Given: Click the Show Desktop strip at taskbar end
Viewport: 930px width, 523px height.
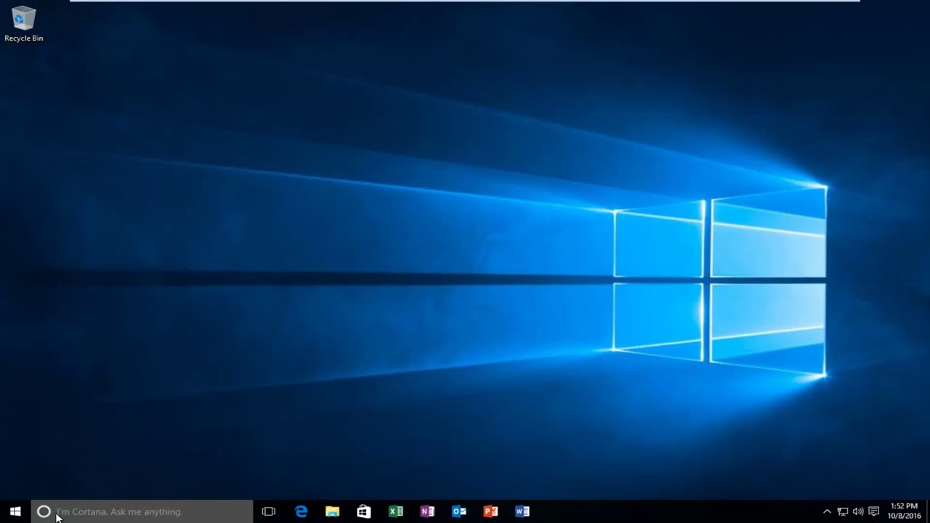Looking at the screenshot, I should 928,511.
